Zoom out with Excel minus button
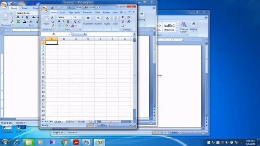Image resolution: width=260 pixels, height=146 pixels. [x=108, y=125]
